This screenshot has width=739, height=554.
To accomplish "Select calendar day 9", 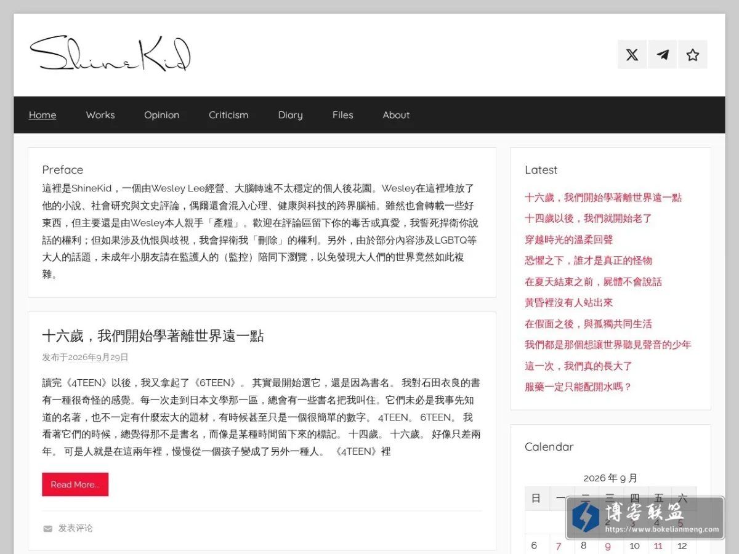I will point(608,546).
